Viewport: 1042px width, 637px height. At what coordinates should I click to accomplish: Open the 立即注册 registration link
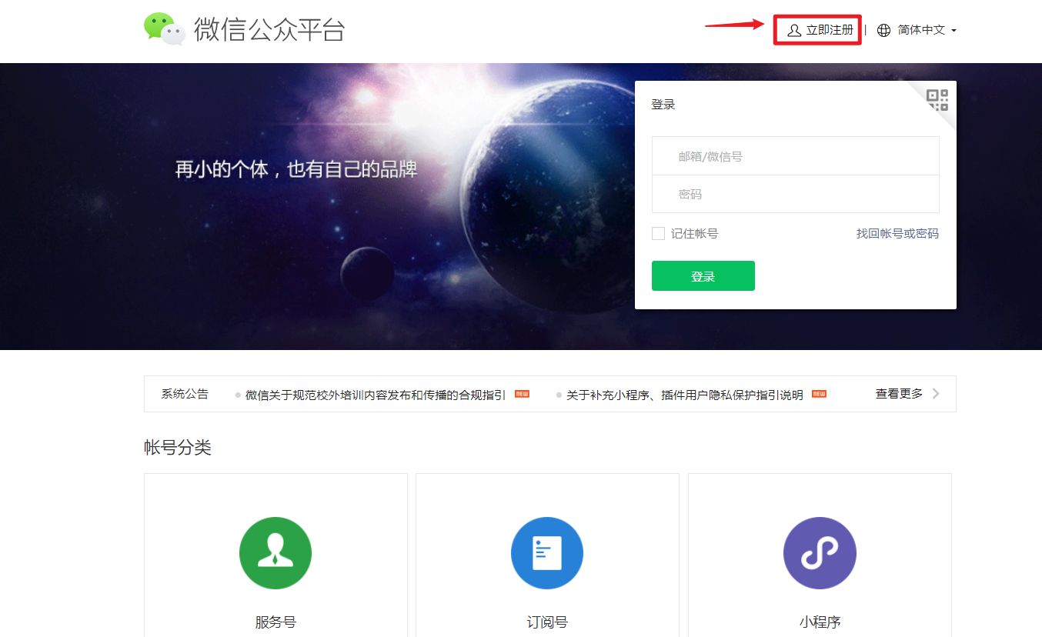[x=820, y=31]
